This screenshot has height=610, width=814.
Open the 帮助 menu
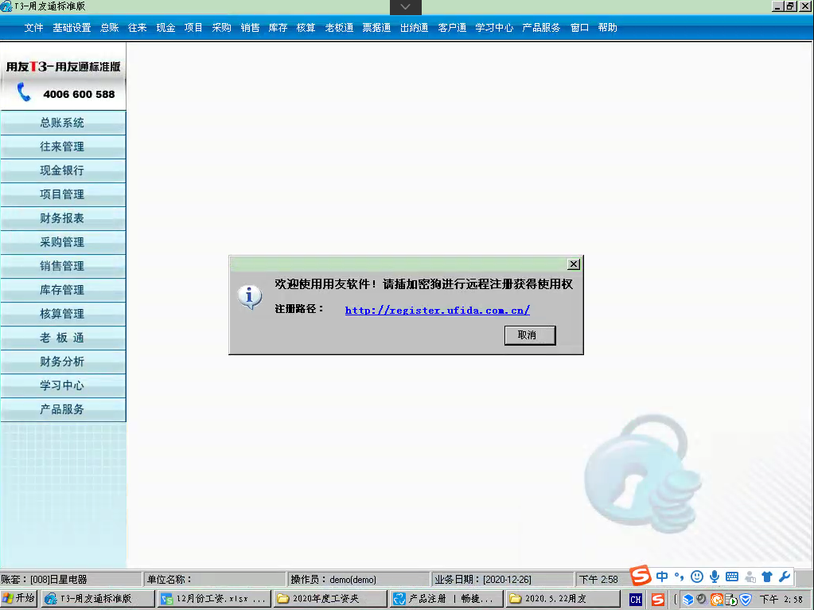(607, 28)
